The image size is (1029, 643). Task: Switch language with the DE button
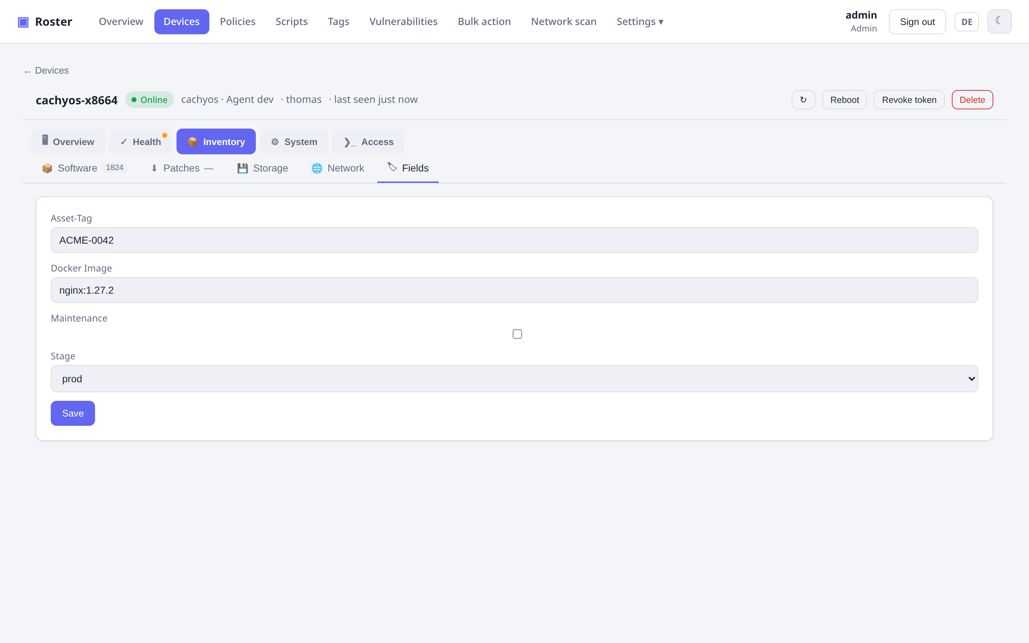966,22
